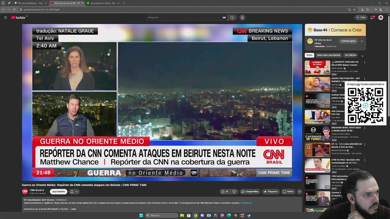Image resolution: width=390 pixels, height=219 pixels.
Task: Click the Compartilhar share button
Action: pos(250,192)
